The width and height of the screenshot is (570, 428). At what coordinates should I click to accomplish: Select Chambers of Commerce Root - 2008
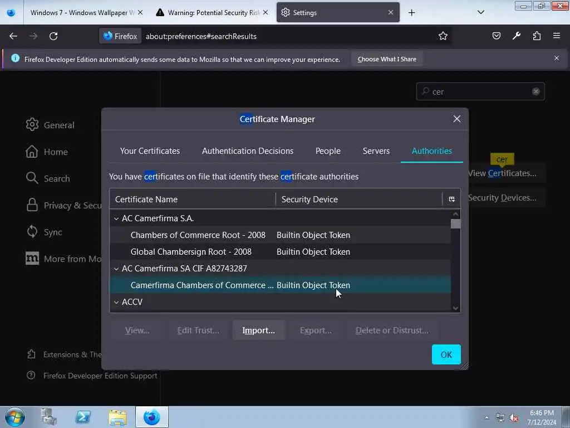[281, 235]
